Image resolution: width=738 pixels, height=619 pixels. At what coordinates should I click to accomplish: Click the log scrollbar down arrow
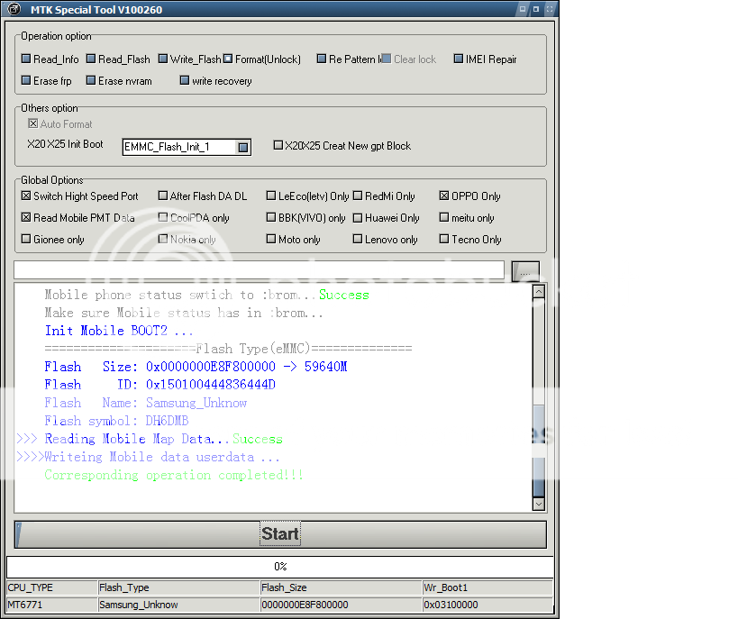coord(539,505)
